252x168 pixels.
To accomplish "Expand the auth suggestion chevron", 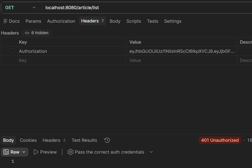I will click(151, 152).
